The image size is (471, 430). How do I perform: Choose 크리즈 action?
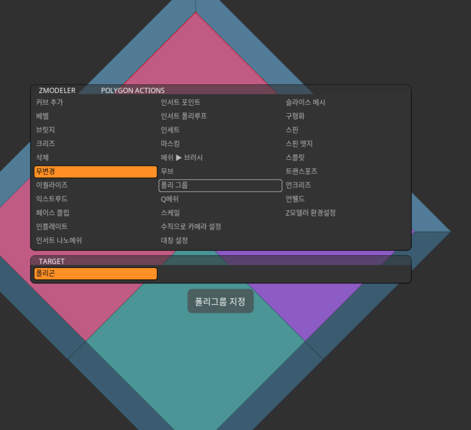(96, 144)
